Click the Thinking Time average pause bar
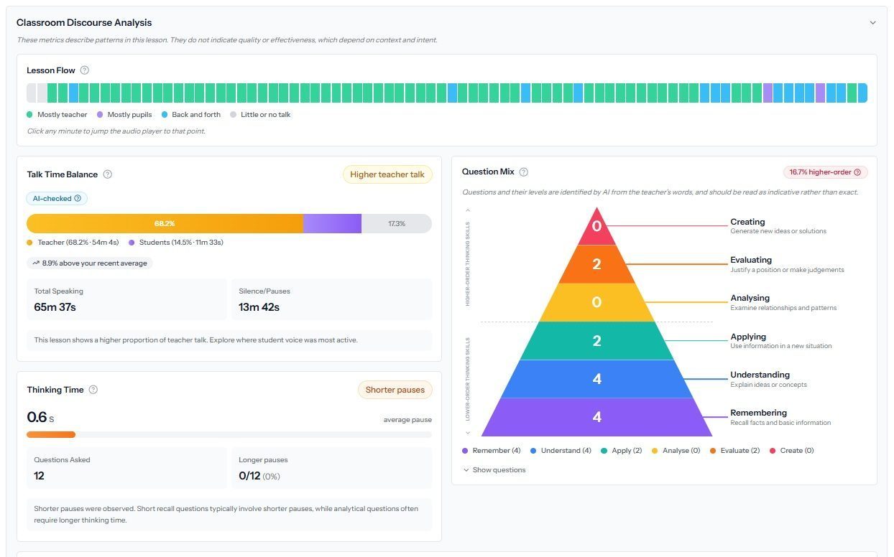The width and height of the screenshot is (894, 557). pos(229,434)
